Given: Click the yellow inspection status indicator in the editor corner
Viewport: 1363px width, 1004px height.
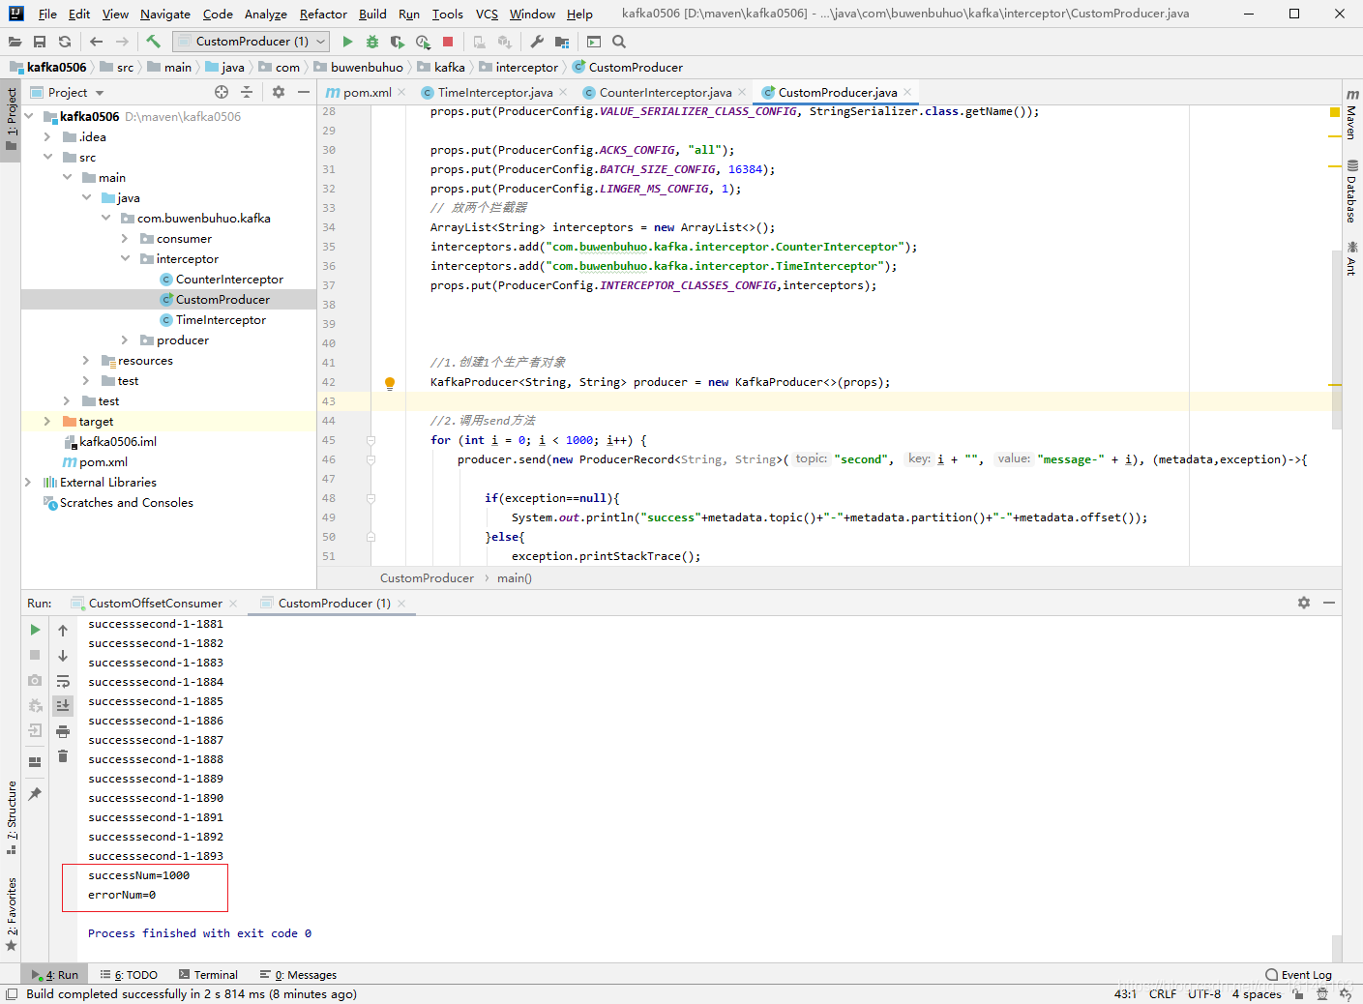Looking at the screenshot, I should click(x=1335, y=113).
